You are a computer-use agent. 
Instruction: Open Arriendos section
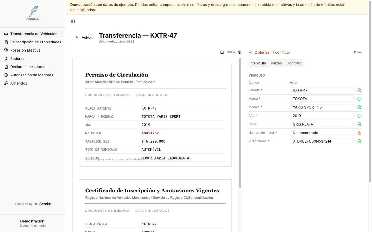[x=33, y=83]
